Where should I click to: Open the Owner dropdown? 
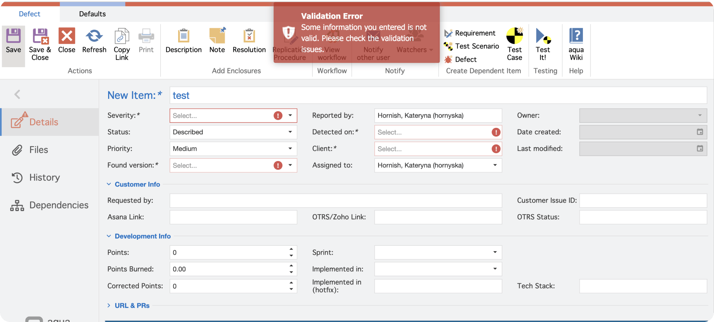(700, 115)
